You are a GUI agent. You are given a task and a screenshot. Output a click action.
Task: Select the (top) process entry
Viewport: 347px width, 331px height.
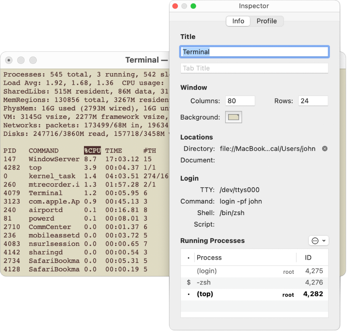[245, 294]
